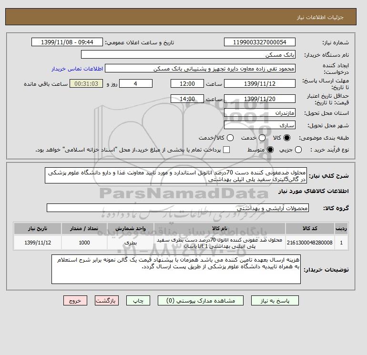Click the شماره نیاز number field
367x355 pixels.
tap(260, 42)
